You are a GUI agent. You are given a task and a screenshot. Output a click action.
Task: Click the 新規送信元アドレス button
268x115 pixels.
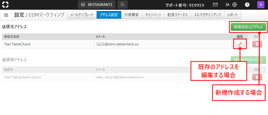click(248, 27)
